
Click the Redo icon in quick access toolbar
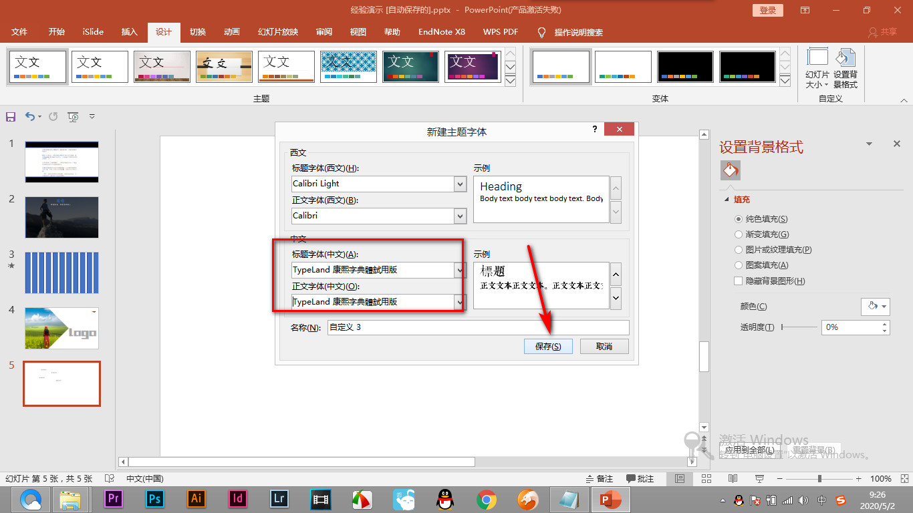click(x=53, y=117)
